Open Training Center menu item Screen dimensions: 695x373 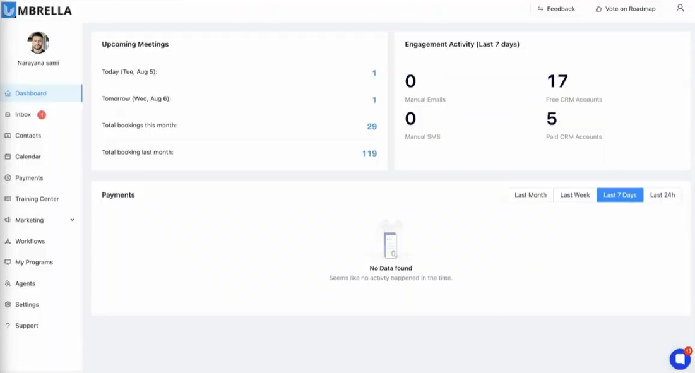[41, 199]
